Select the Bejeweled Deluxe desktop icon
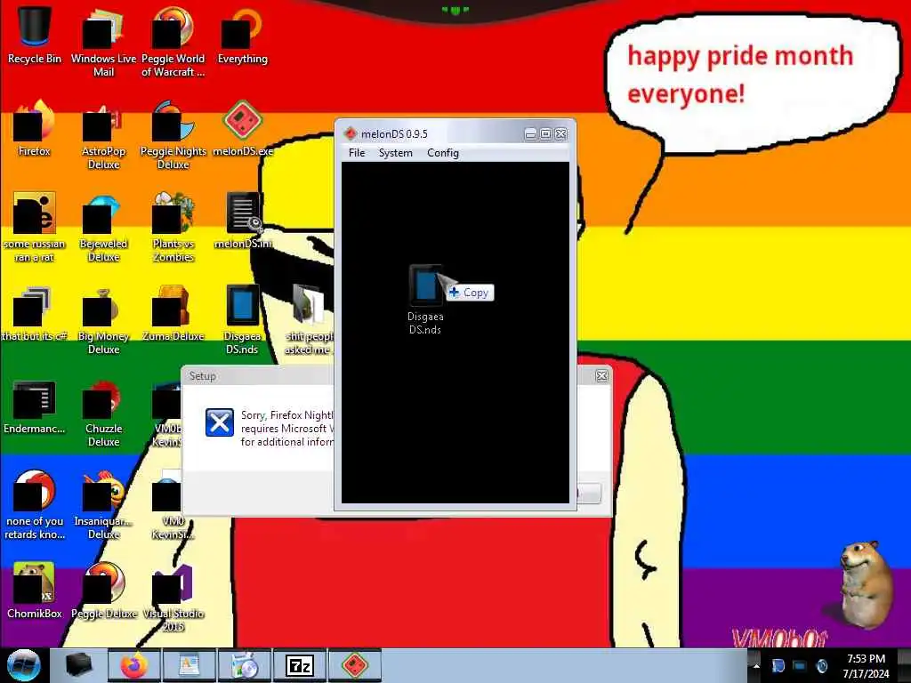Image resolution: width=911 pixels, height=683 pixels. pyautogui.click(x=103, y=227)
